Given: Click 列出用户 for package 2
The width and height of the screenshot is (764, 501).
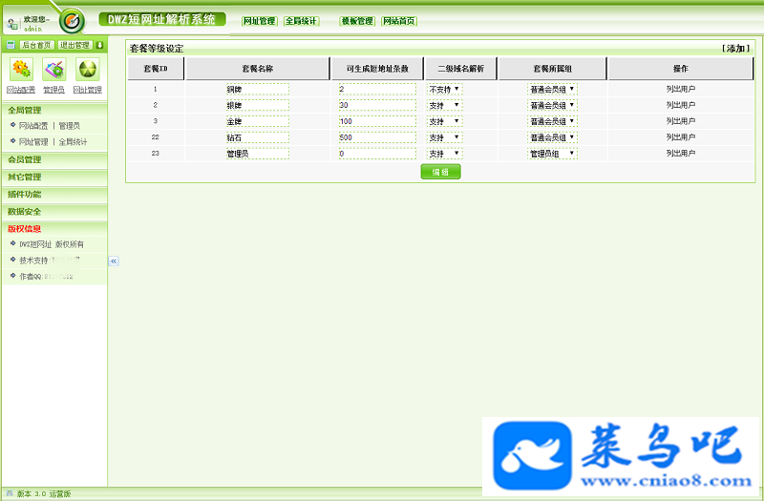Looking at the screenshot, I should click(x=681, y=105).
